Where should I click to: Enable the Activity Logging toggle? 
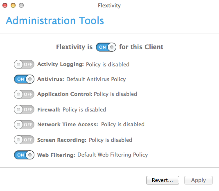pyautogui.click(x=24, y=64)
